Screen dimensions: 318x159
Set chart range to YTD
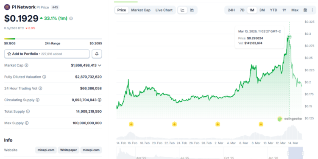coord(273,10)
